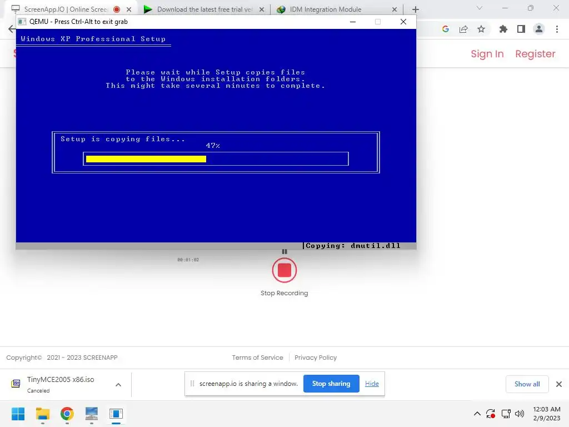Open the Terms of Service link

point(257,358)
